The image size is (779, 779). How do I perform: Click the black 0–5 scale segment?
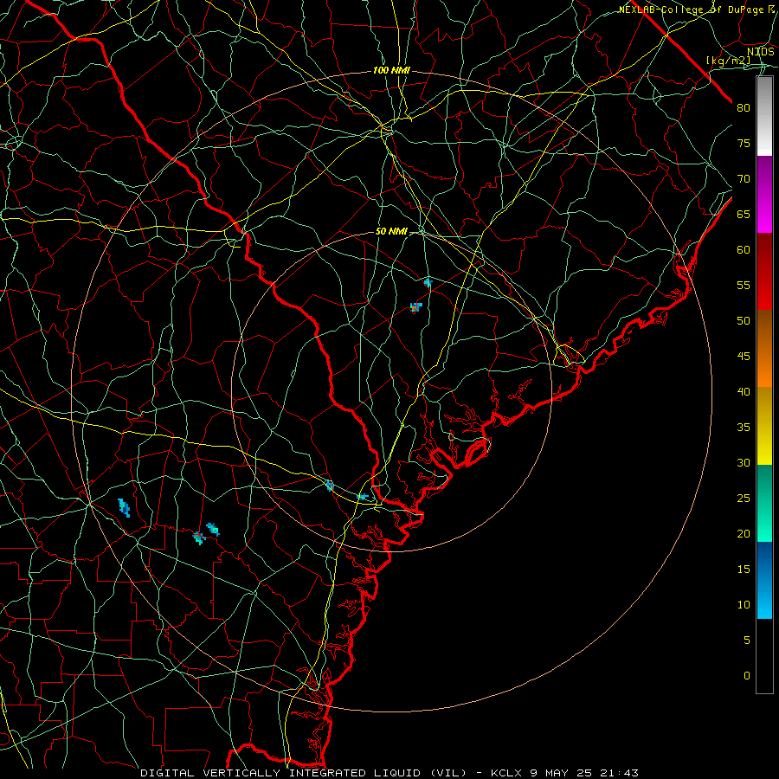click(764, 656)
